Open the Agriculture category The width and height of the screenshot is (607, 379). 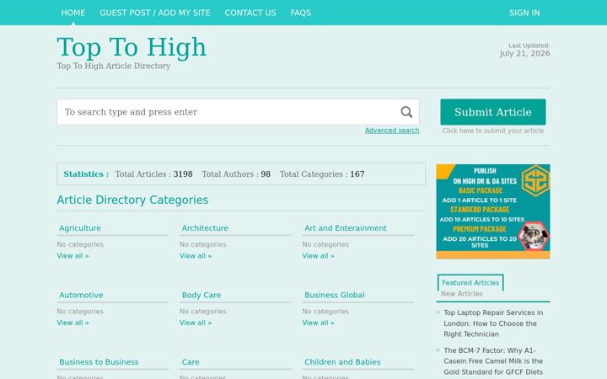coord(80,228)
